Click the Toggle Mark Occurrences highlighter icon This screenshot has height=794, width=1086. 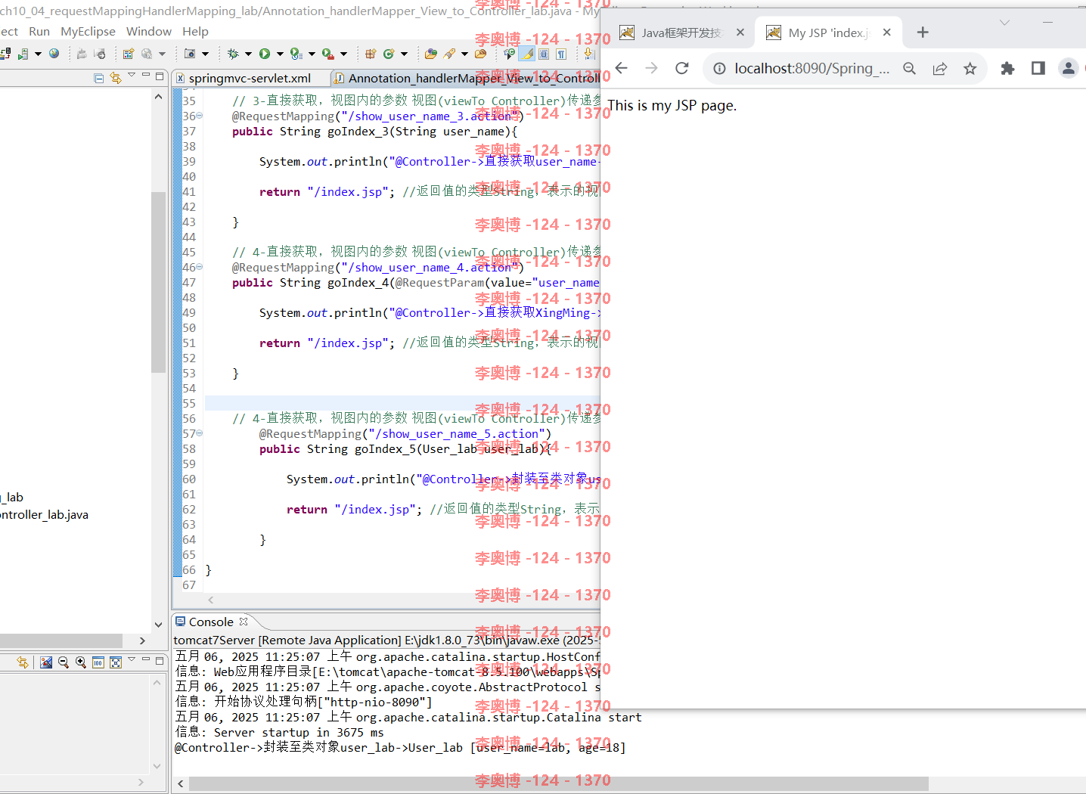[527, 54]
